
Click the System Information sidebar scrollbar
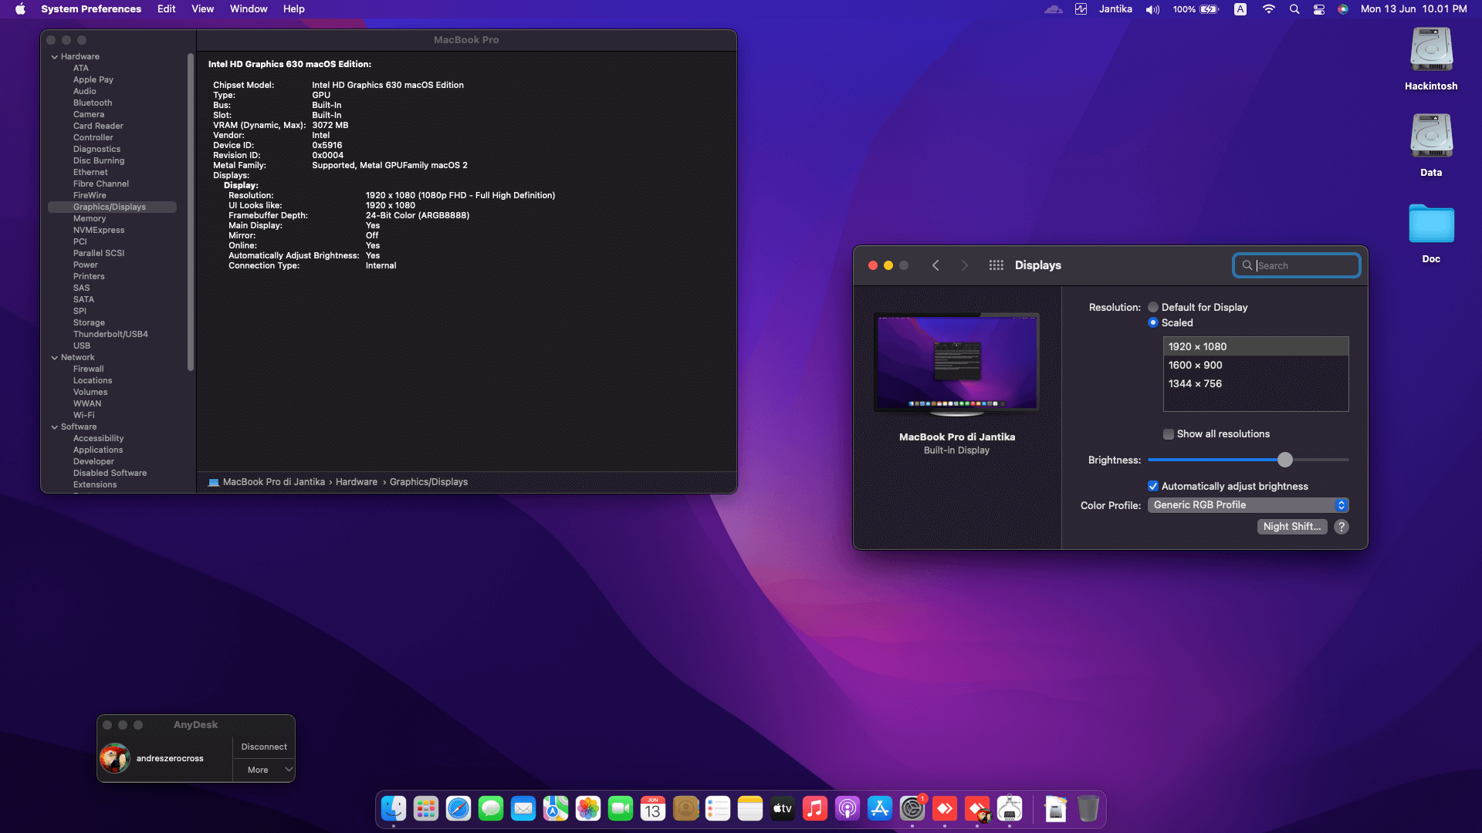[191, 212]
